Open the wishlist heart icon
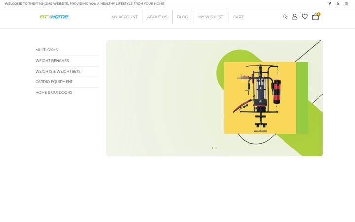 pyautogui.click(x=305, y=17)
